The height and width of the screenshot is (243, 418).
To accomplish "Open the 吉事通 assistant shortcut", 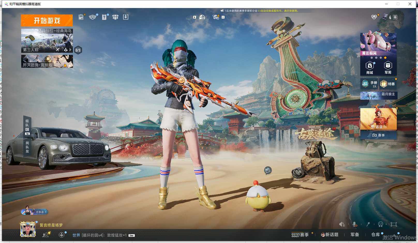I will [x=35, y=211].
